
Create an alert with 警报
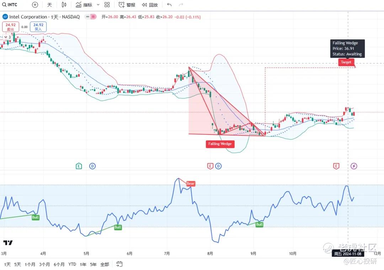(x=127, y=5)
